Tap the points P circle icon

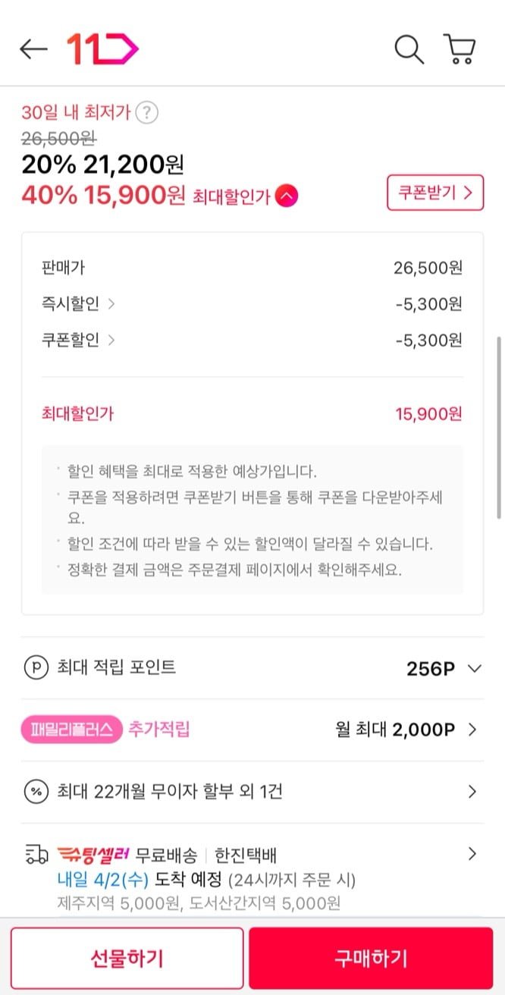click(x=35, y=668)
